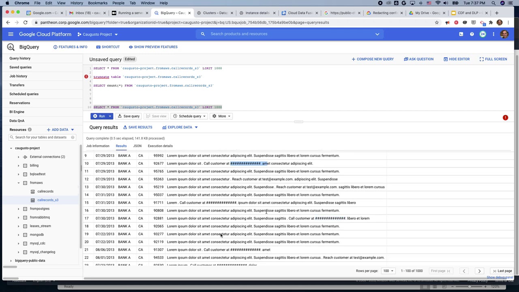The width and height of the screenshot is (519, 292).
Task: Expand the frompostgres dataset
Action: tap(18, 209)
